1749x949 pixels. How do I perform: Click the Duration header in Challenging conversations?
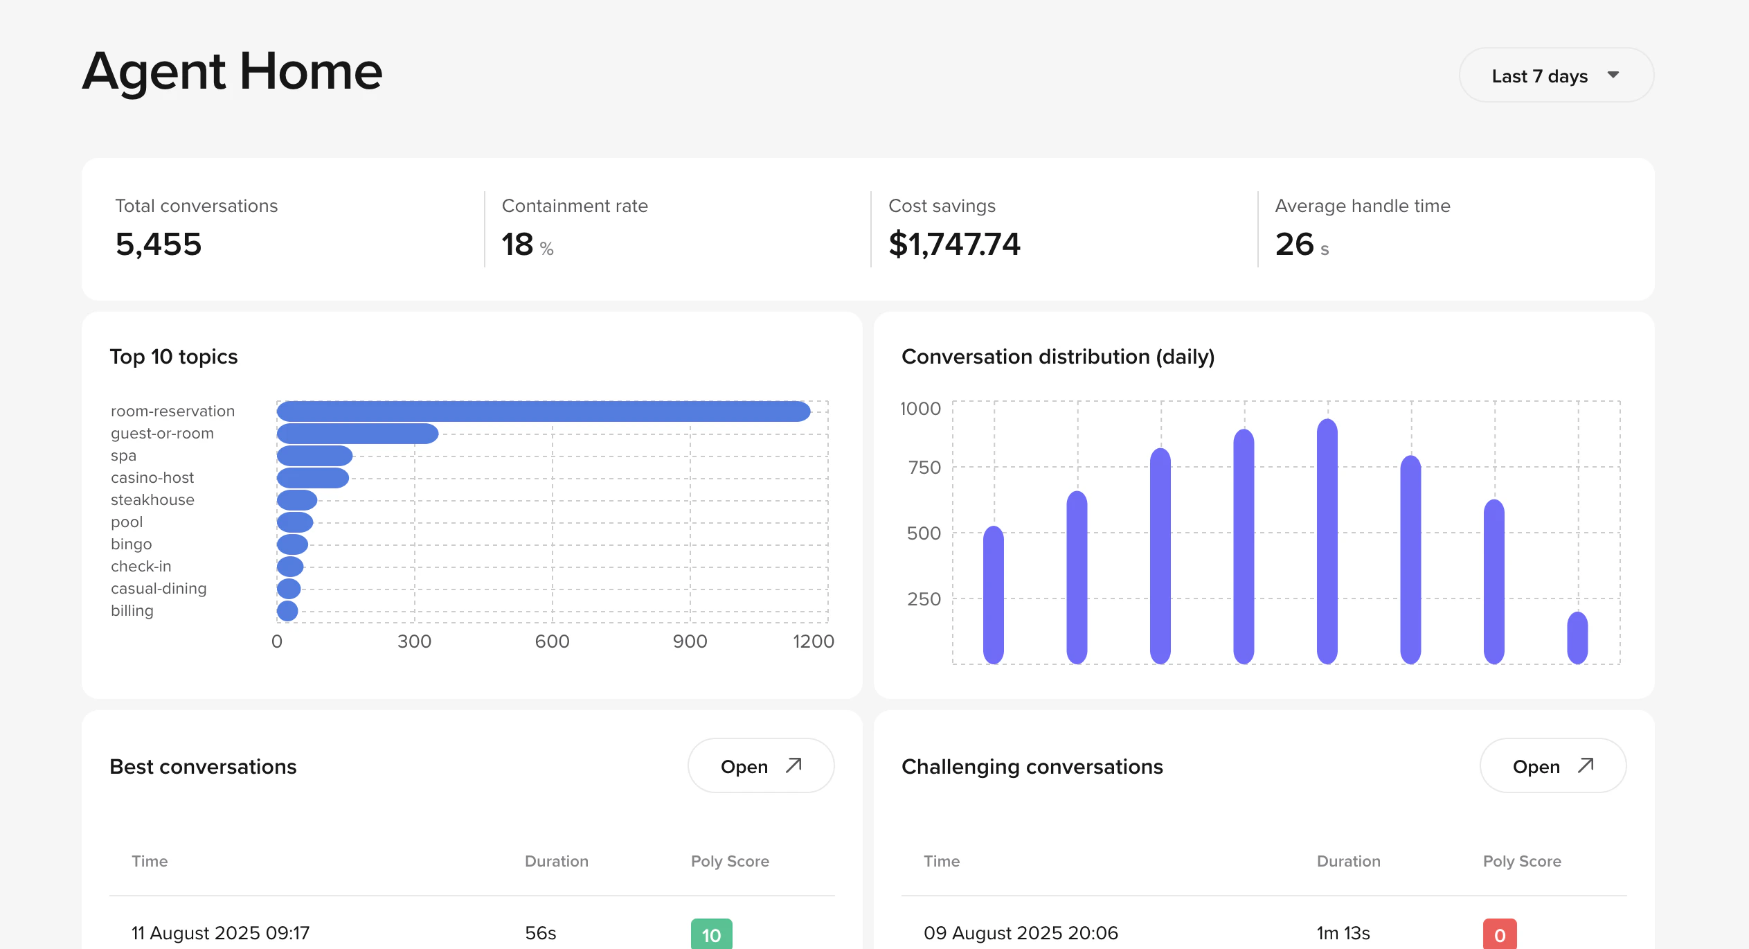(x=1348, y=861)
